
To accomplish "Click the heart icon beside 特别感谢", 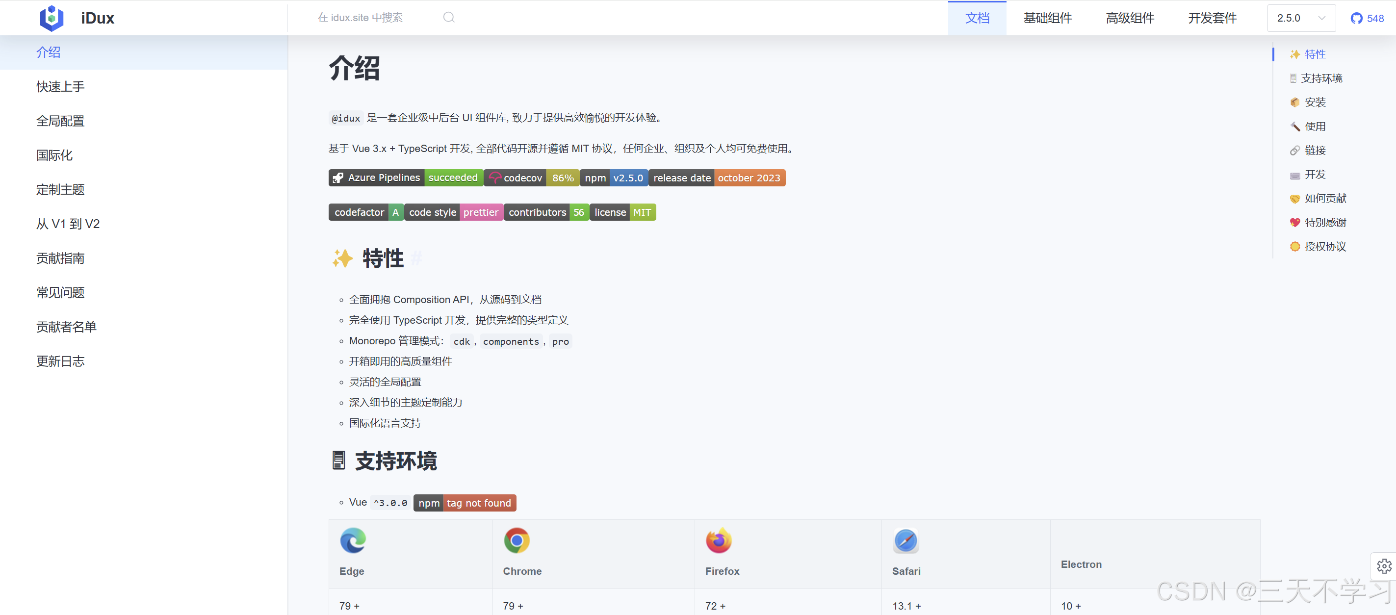I will click(1295, 222).
